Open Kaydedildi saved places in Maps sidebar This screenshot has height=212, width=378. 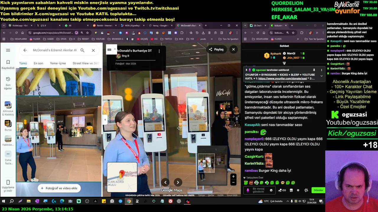click(x=8, y=64)
